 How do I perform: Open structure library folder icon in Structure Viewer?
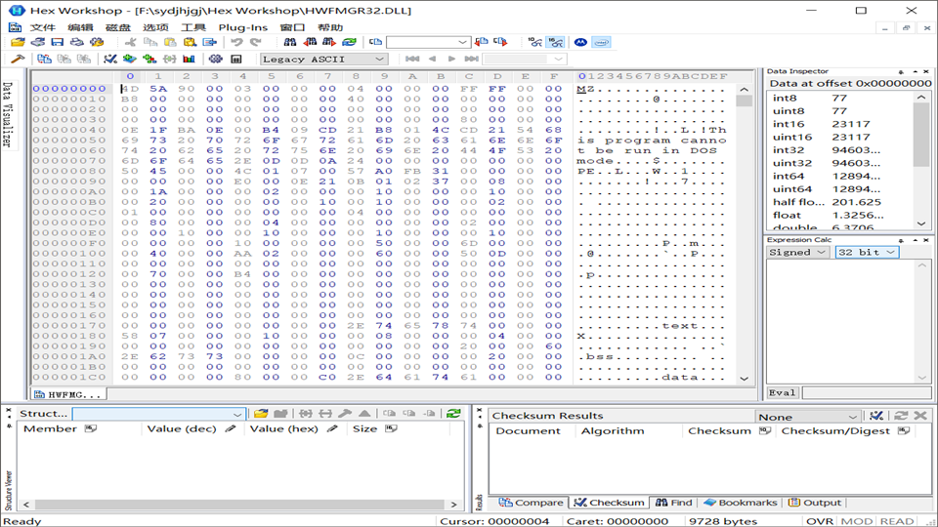[261, 414]
